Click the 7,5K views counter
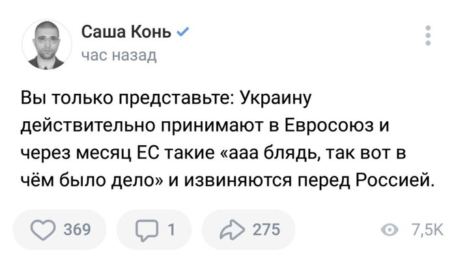The image size is (456, 258). pyautogui.click(x=427, y=230)
